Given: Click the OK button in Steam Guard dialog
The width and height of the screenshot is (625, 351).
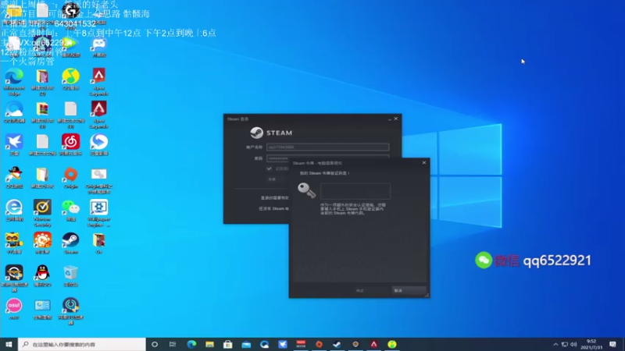Looking at the screenshot, I should tap(371, 290).
